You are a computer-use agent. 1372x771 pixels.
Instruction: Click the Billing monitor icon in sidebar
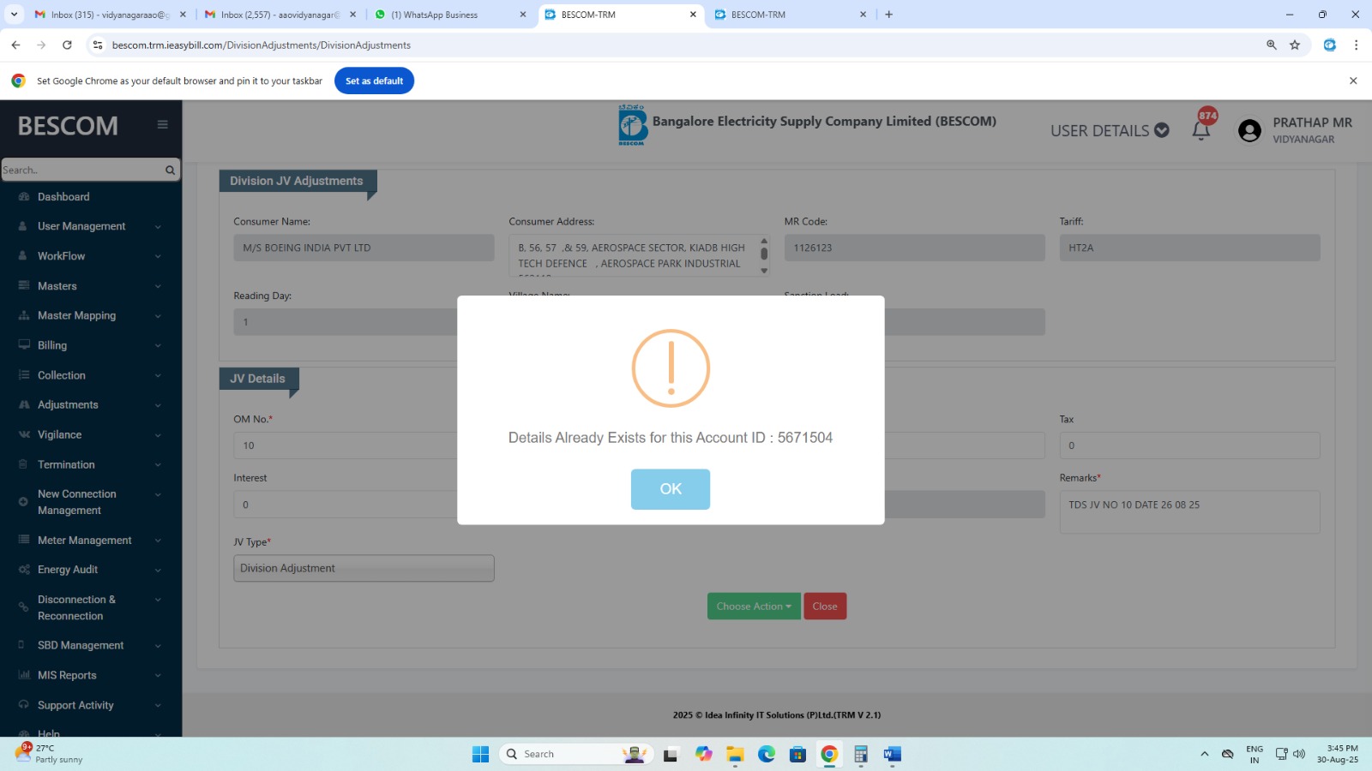pos(23,345)
